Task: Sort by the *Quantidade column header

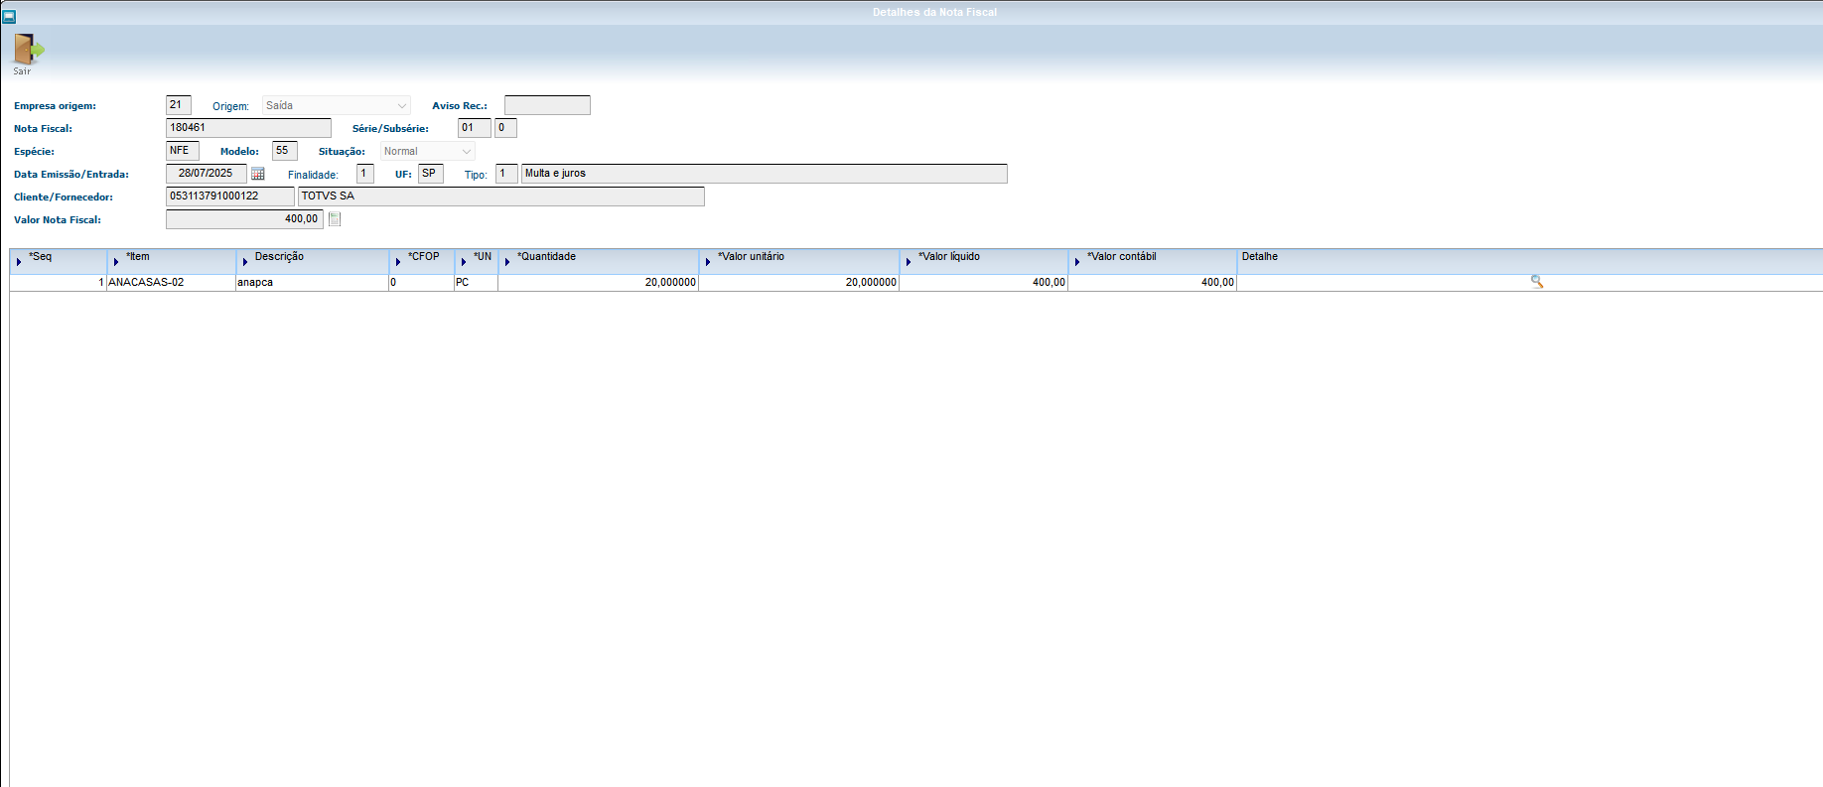Action: (x=599, y=261)
